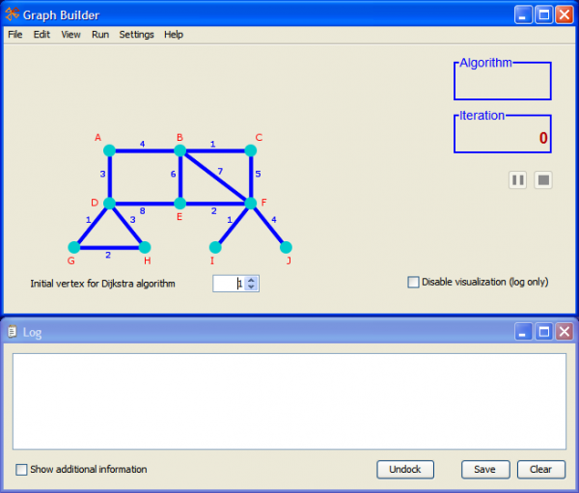This screenshot has height=493, width=579.
Task: Select graph vertex F
Action: click(250, 204)
